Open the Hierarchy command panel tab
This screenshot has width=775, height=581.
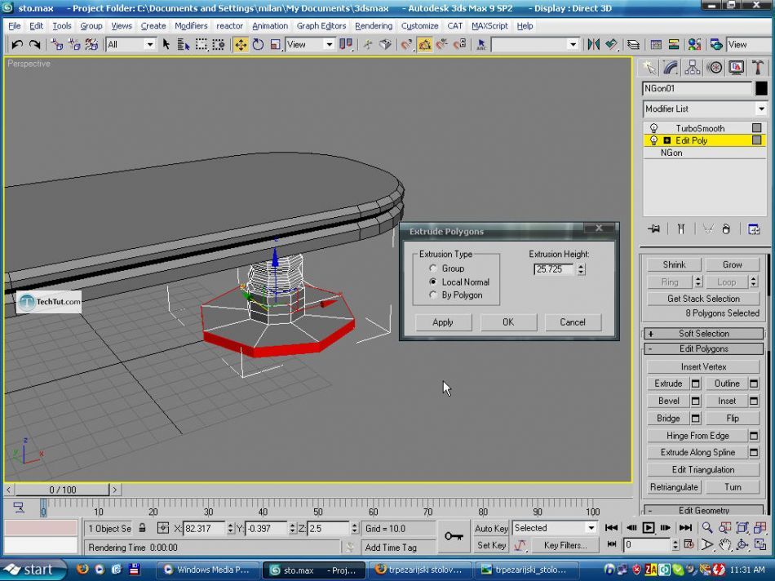tap(692, 67)
